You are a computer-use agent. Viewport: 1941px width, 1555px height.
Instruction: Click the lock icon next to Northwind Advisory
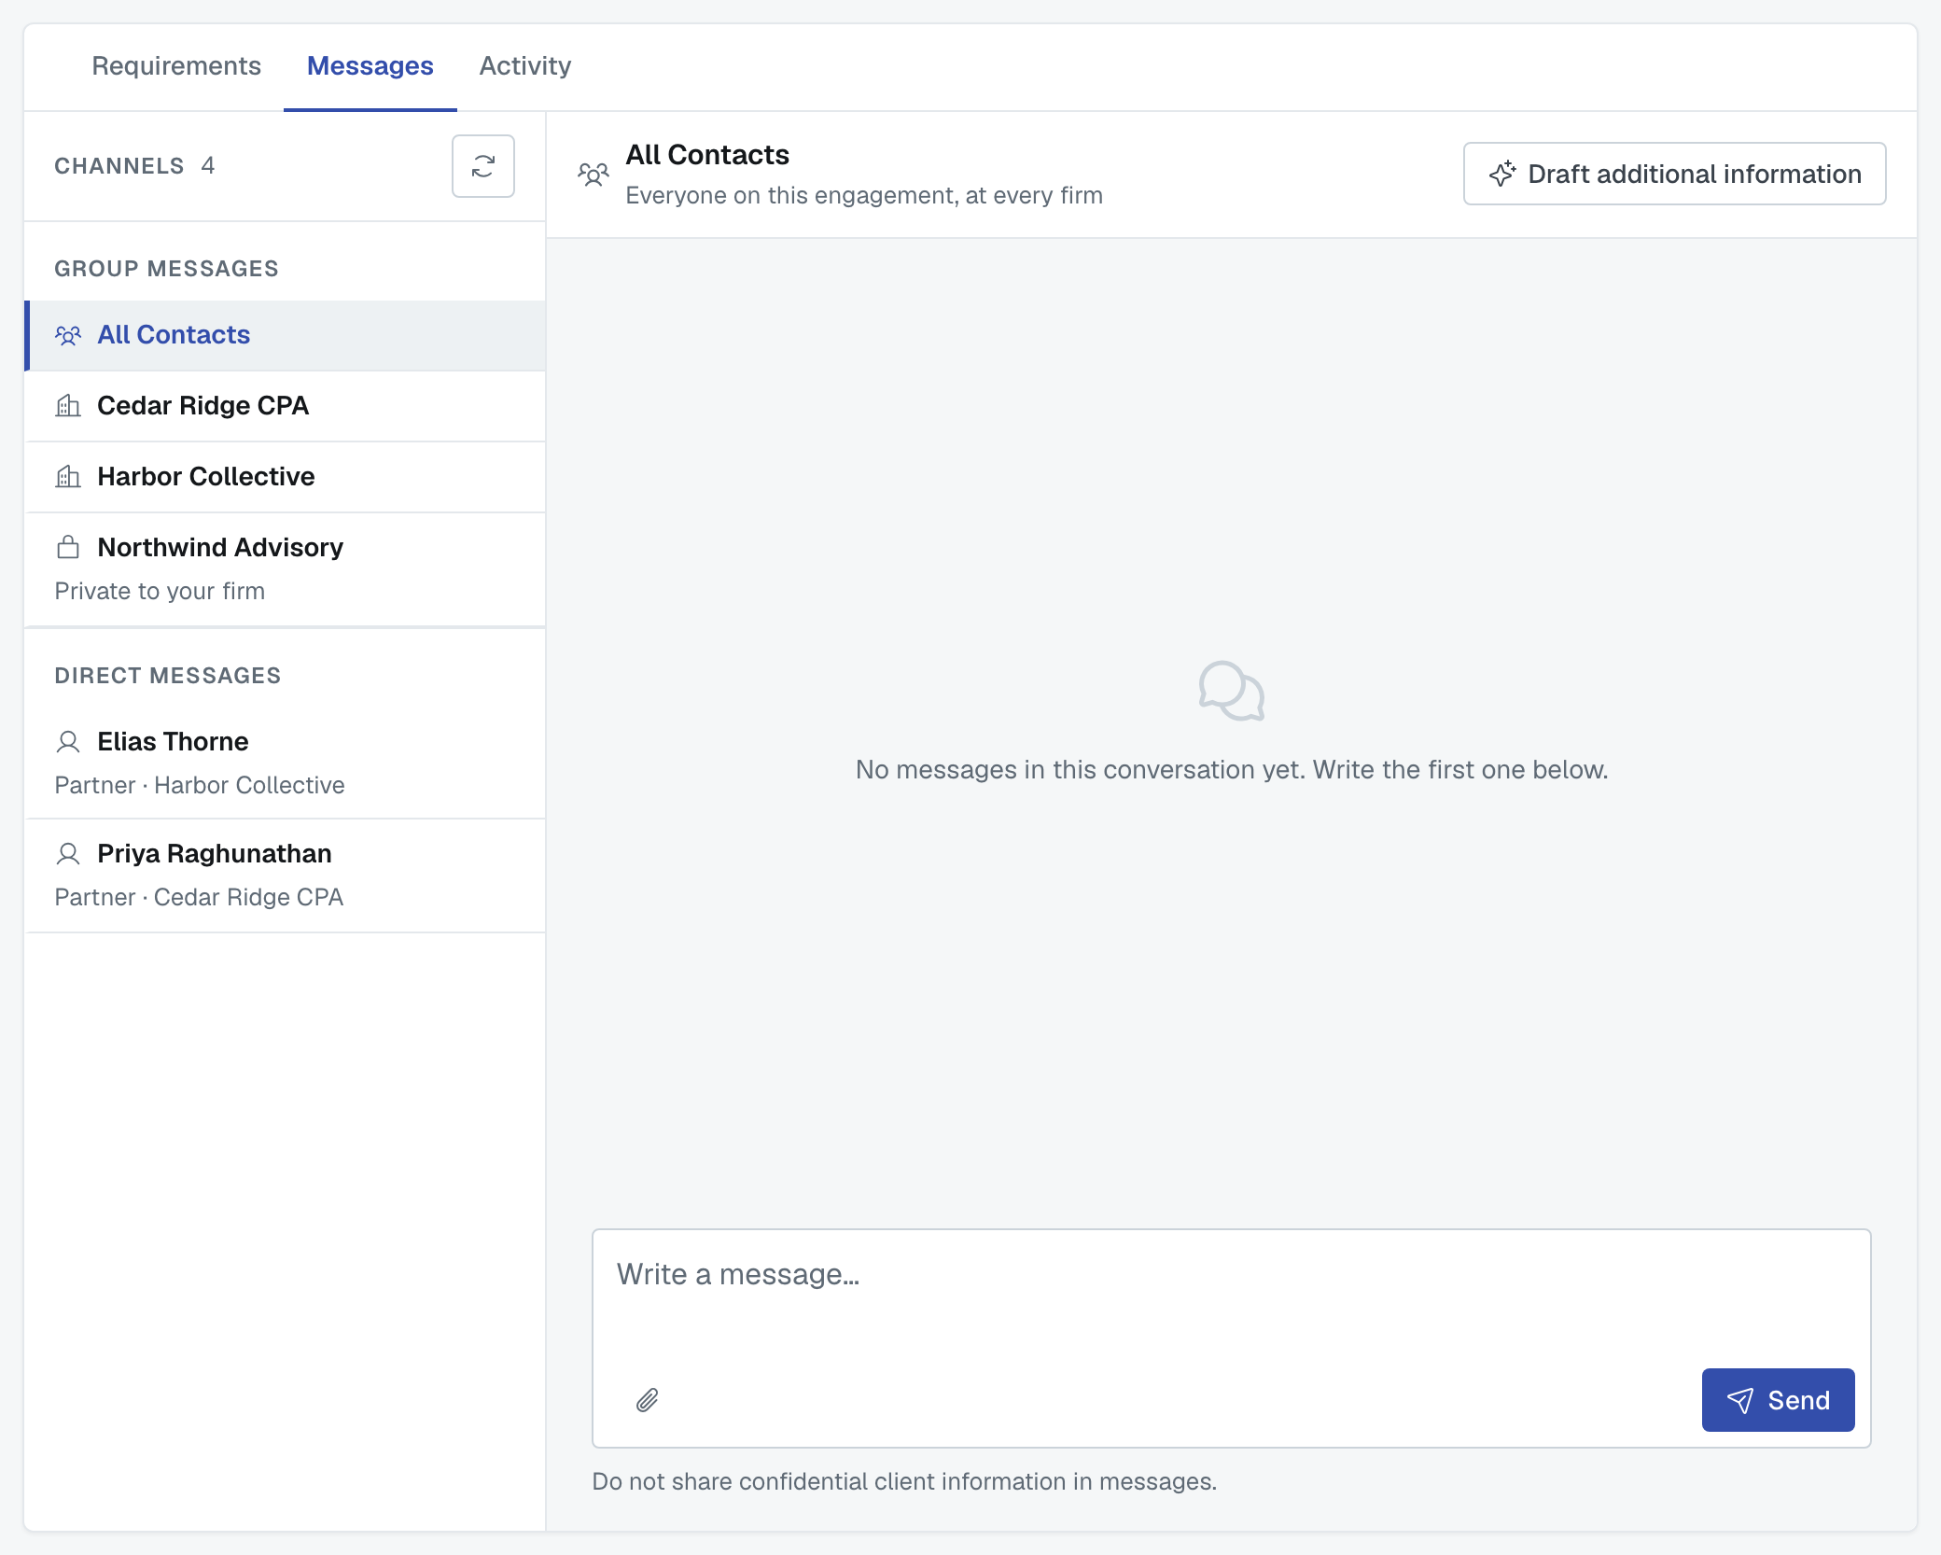click(x=68, y=547)
